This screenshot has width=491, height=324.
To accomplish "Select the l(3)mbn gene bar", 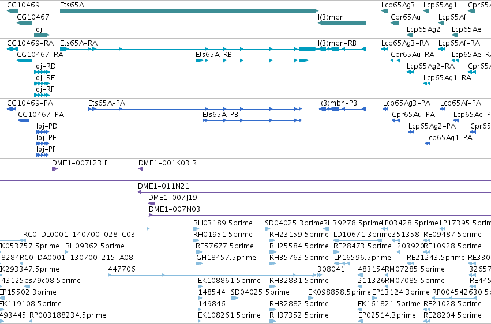I will (342, 23).
